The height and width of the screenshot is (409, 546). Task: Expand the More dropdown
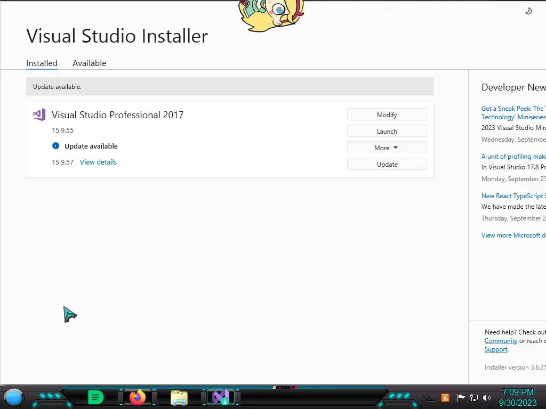(387, 148)
